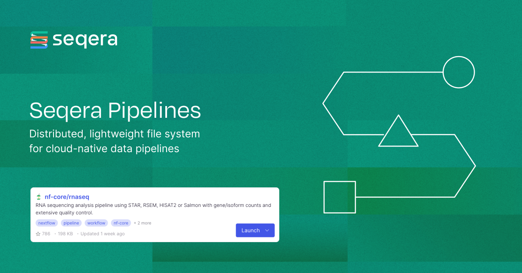Click the chevron icon inside the Launch button
Screen dimensions: 522x273
(x=267, y=230)
